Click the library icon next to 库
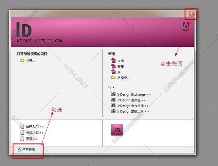This screenshot has height=166, width=218. click(x=113, y=72)
